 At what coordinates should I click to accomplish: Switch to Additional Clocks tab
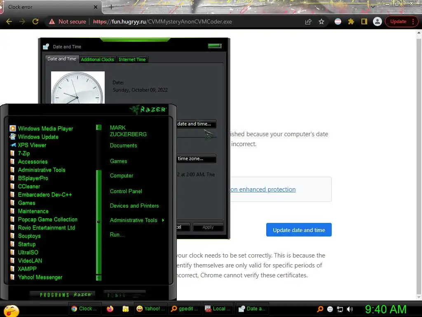(97, 59)
